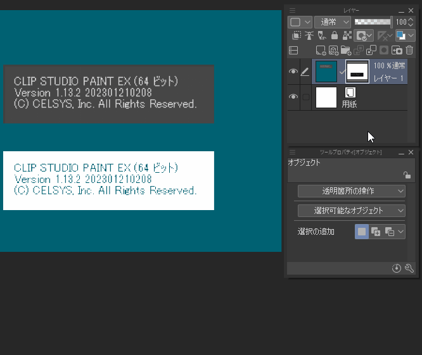The height and width of the screenshot is (355, 422).
Task: Open the 選択可能なオブジェクト dropdown
Action: pos(352,211)
